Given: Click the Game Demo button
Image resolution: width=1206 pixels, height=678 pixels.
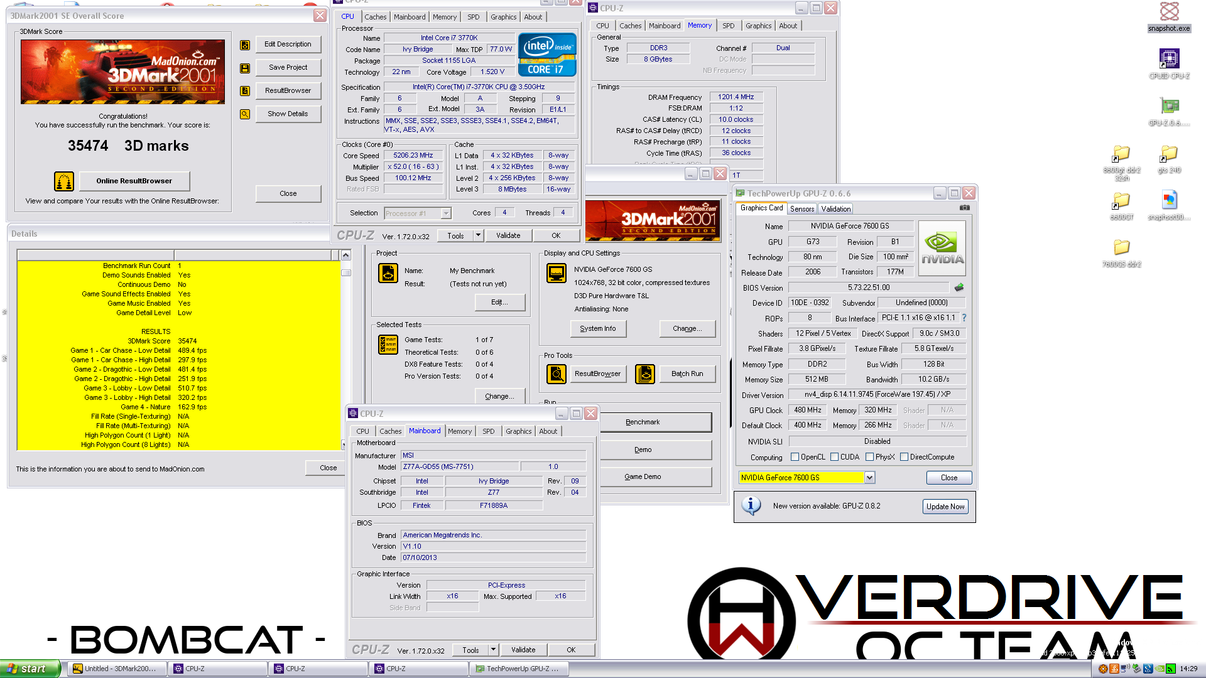Looking at the screenshot, I should [656, 477].
